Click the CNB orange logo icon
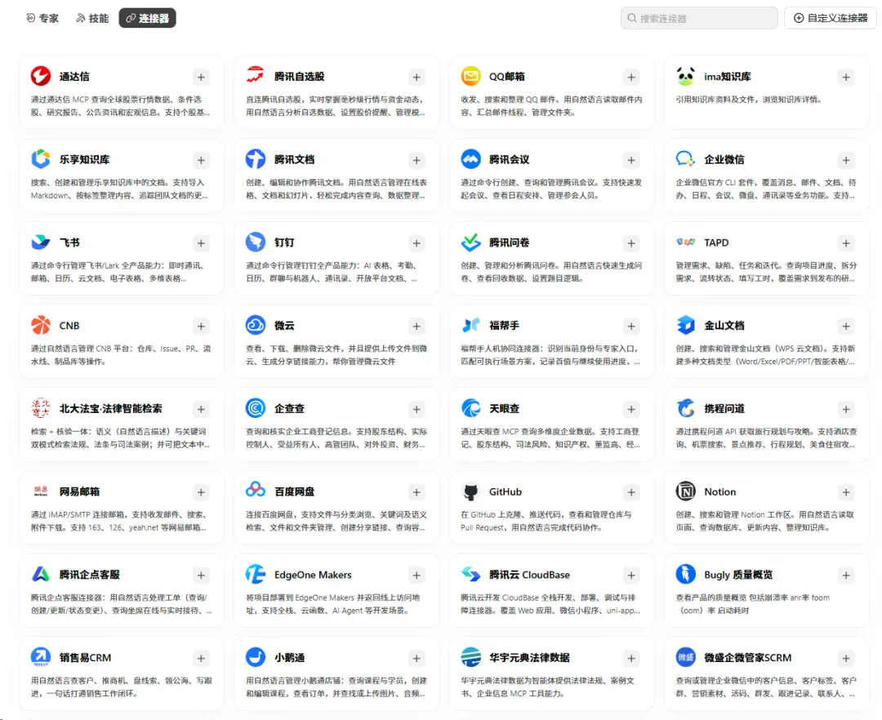 point(41,326)
